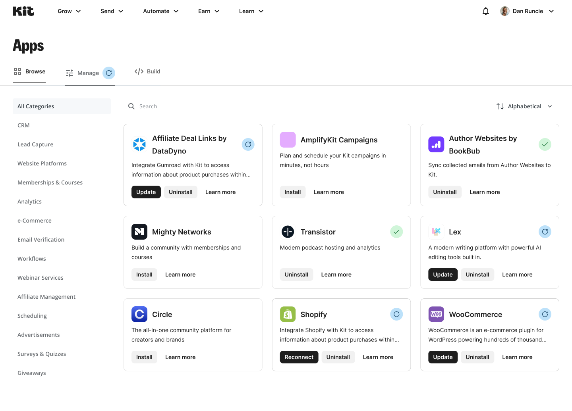Select All Categories filter
The width and height of the screenshot is (572, 411).
point(62,106)
